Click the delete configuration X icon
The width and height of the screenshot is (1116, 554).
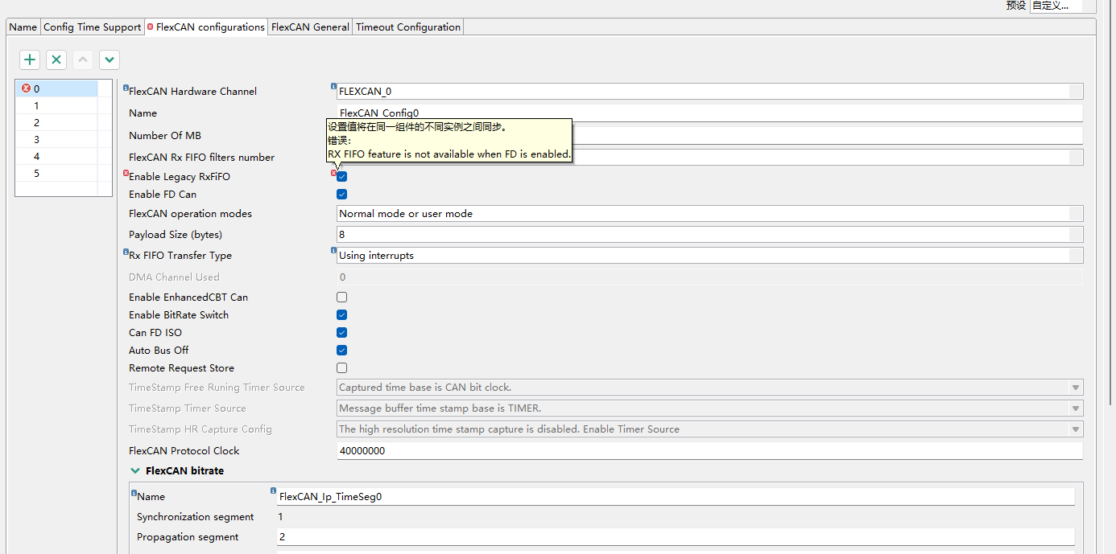(56, 59)
